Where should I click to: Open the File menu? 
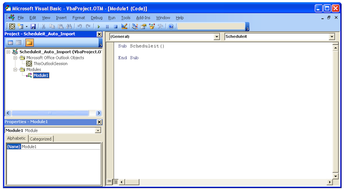[x=20, y=18]
